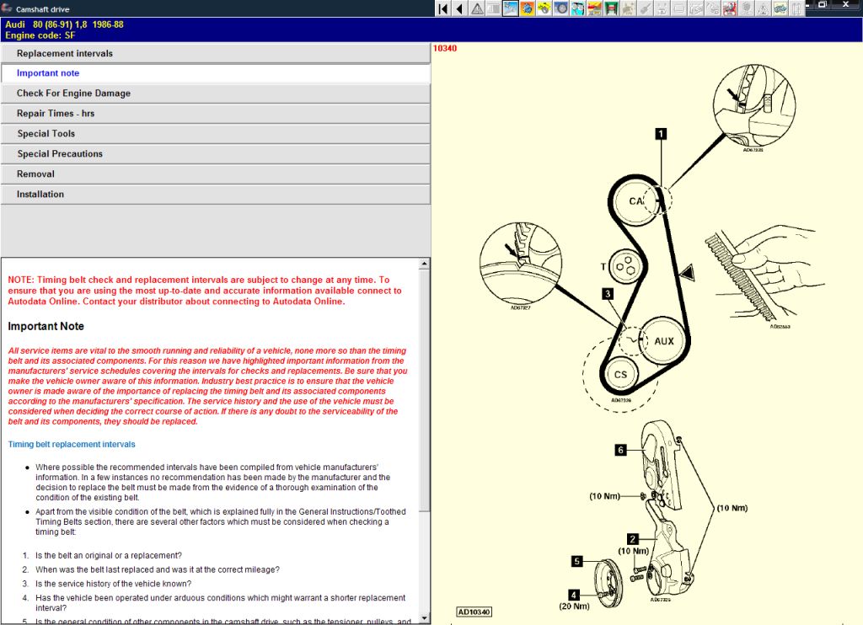Click the greyed triangle icon beside green car
The height and width of the screenshot is (625, 863).
coord(764,8)
